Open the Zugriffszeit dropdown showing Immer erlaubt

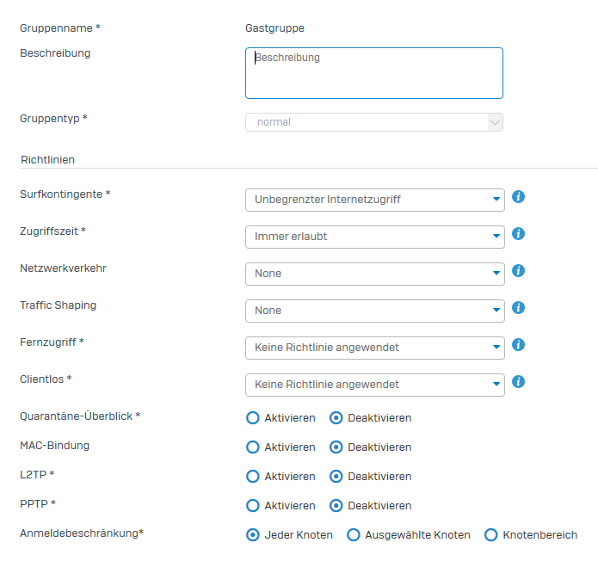tap(375, 237)
